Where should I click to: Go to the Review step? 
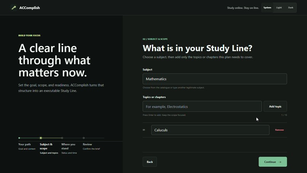[x=91, y=146]
